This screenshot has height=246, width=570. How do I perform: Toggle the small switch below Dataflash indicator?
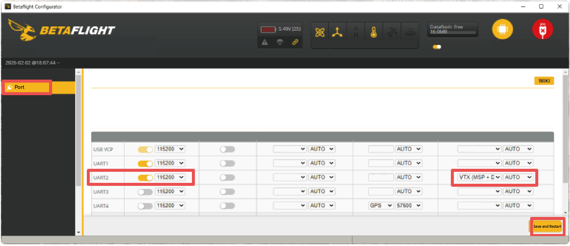pyautogui.click(x=437, y=47)
